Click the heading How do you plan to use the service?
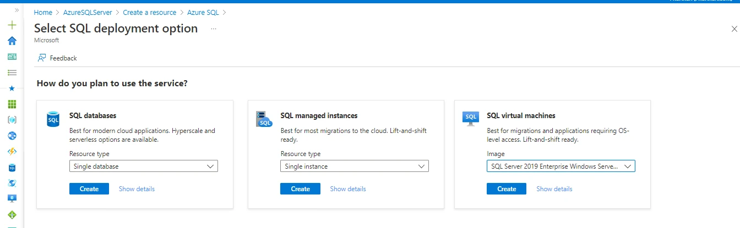 tap(112, 84)
